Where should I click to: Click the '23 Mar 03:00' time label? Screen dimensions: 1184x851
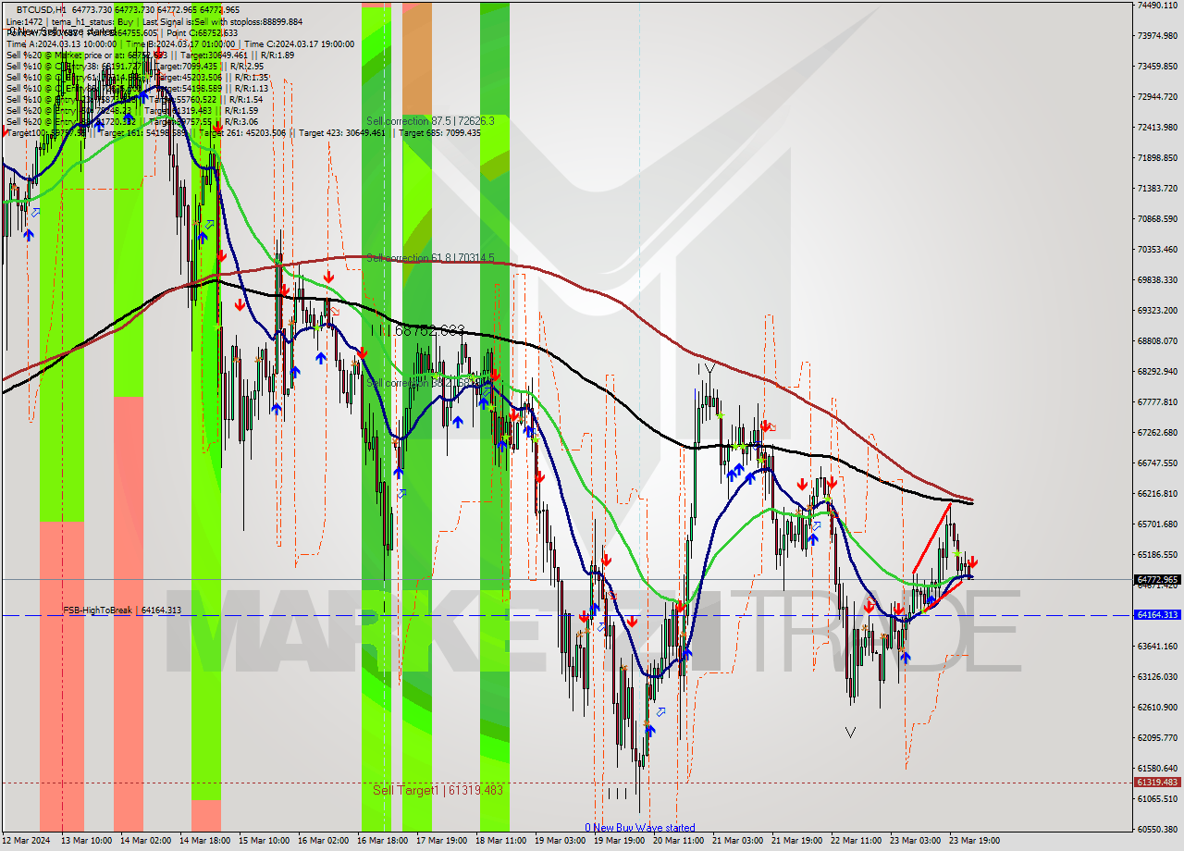[916, 841]
